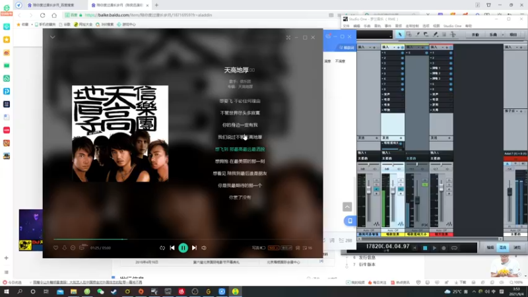Image resolution: width=528 pixels, height=297 pixels.
Task: Disable insert slot 1 on second channel
Action: [x=403, y=53]
